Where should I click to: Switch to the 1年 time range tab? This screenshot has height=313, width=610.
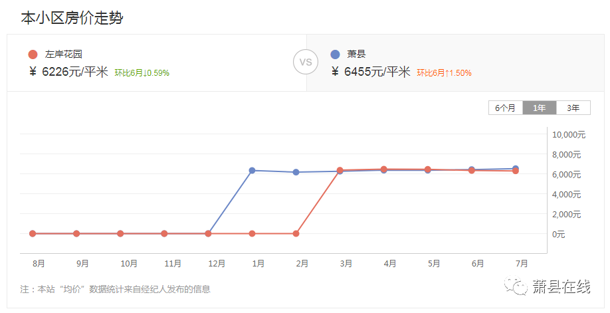[x=540, y=108]
